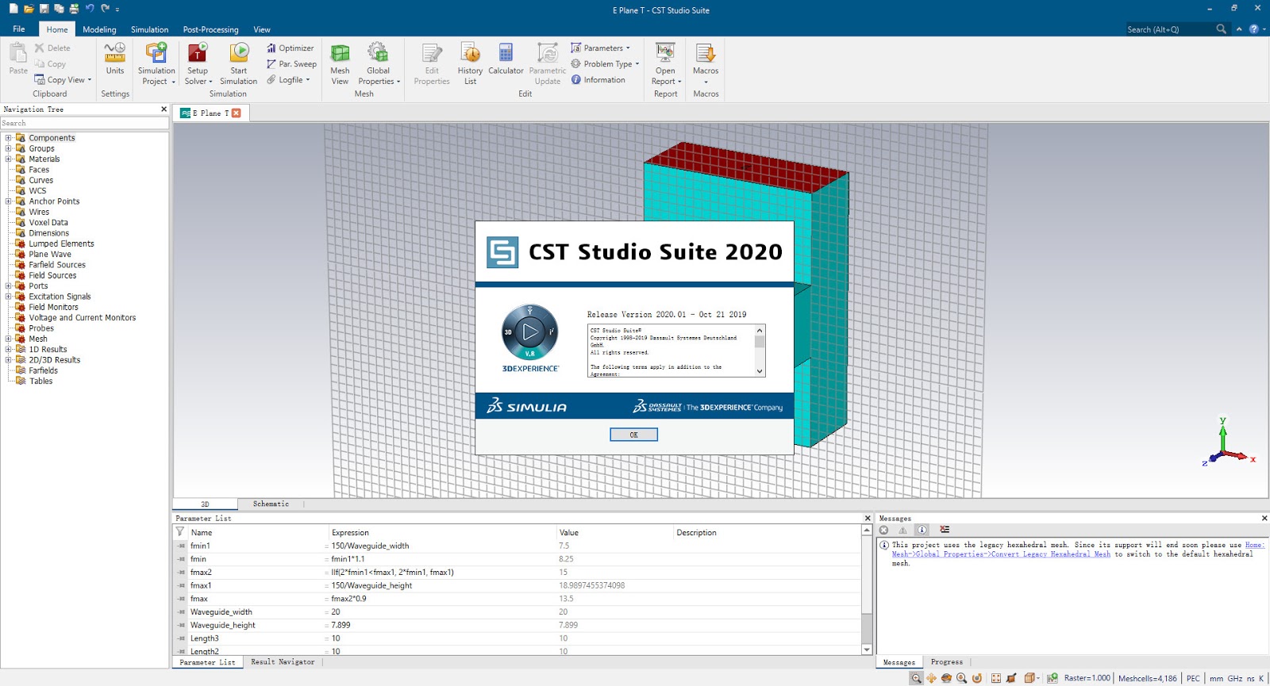
Task: Open the Problem Type dropdown
Action: pos(605,64)
